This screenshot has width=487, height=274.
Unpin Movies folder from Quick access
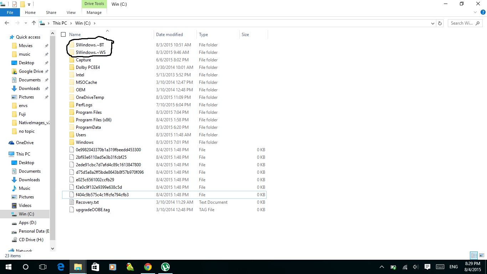click(x=46, y=46)
